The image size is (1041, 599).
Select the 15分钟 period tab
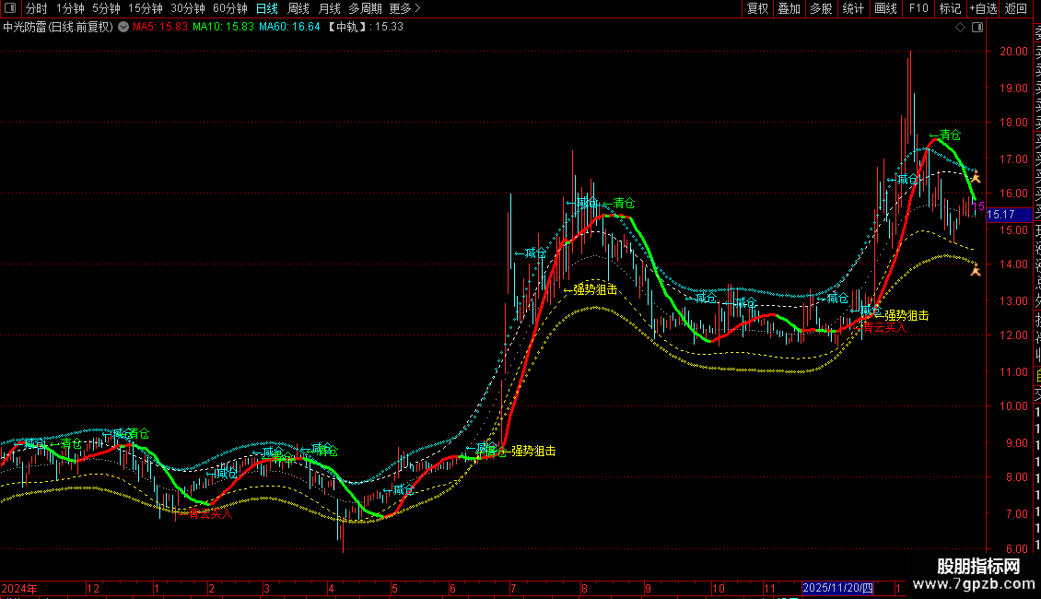(x=146, y=8)
